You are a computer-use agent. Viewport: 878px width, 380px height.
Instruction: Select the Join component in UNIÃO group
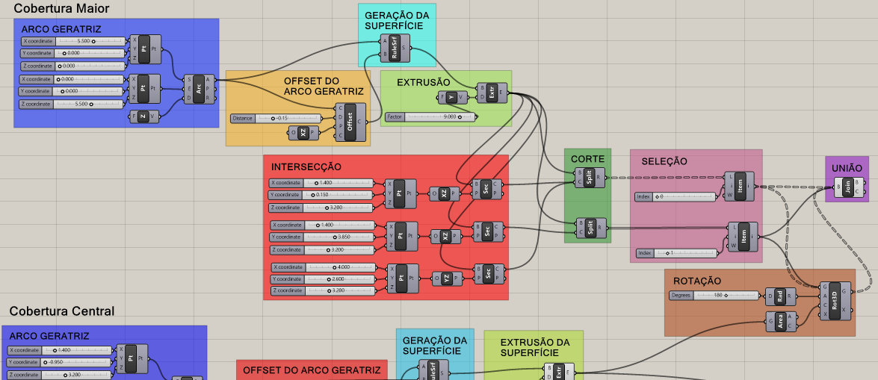[x=847, y=186]
